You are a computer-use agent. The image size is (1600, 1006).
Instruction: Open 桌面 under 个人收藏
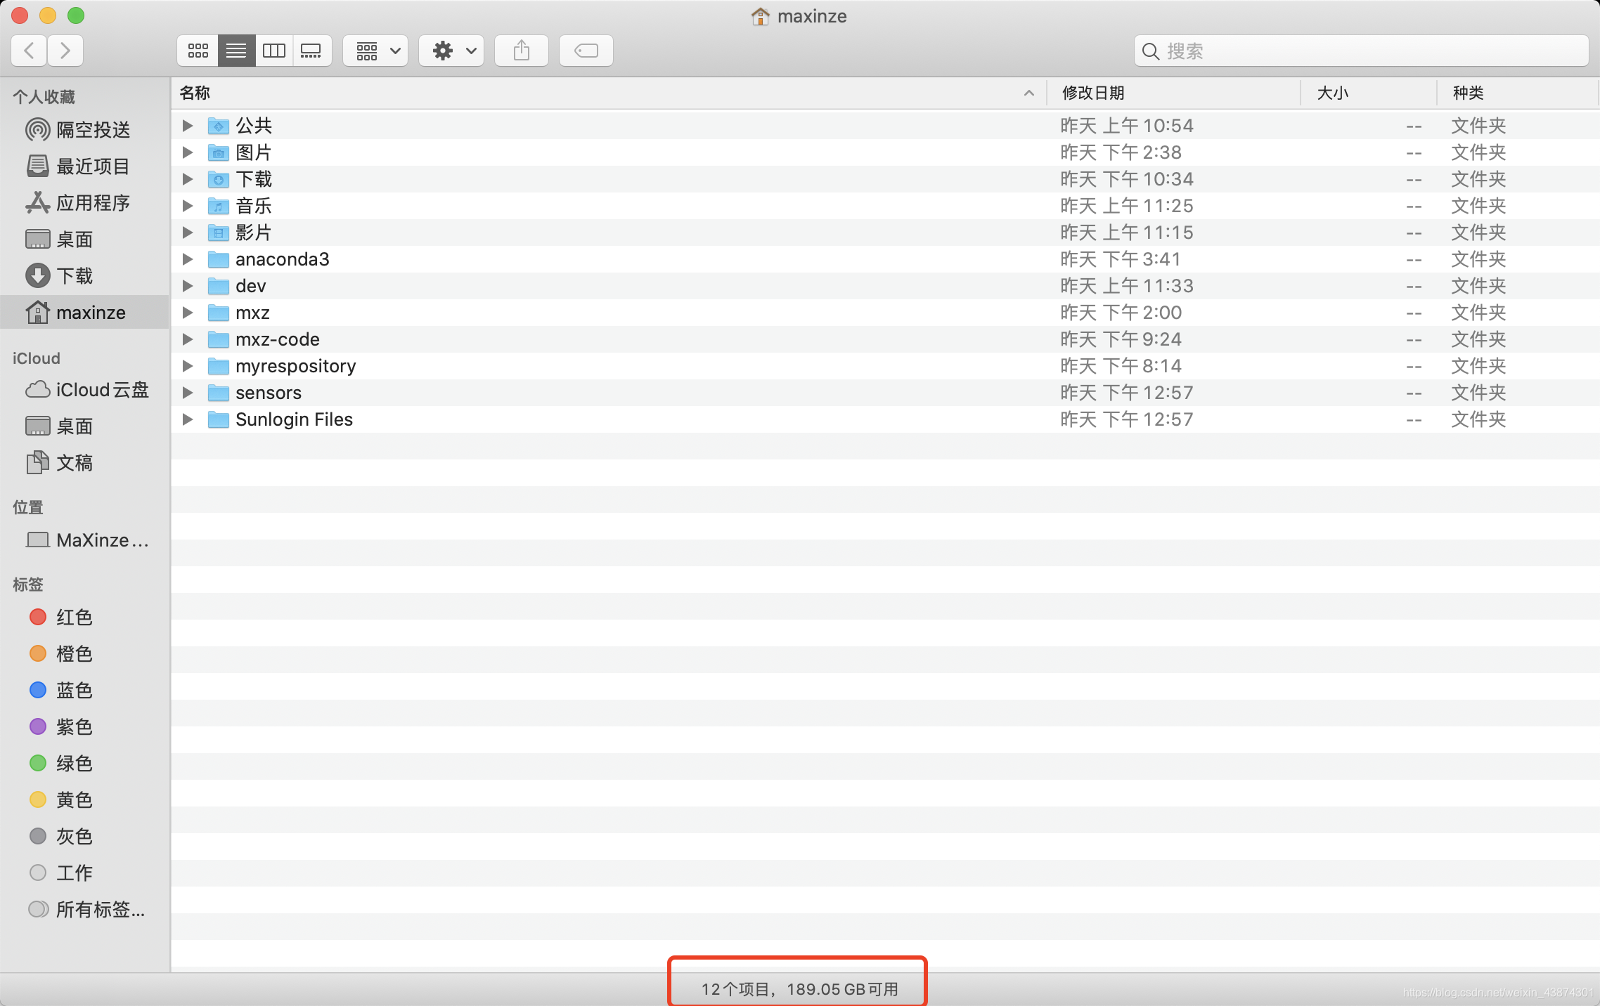click(x=84, y=240)
